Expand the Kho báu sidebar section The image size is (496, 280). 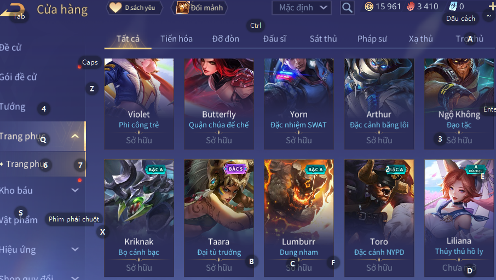[75, 190]
